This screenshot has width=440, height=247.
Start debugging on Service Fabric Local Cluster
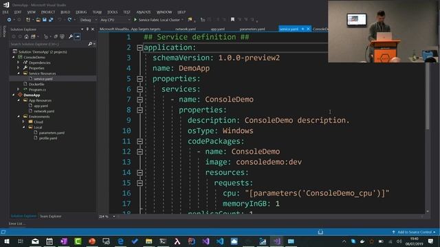tap(159, 20)
